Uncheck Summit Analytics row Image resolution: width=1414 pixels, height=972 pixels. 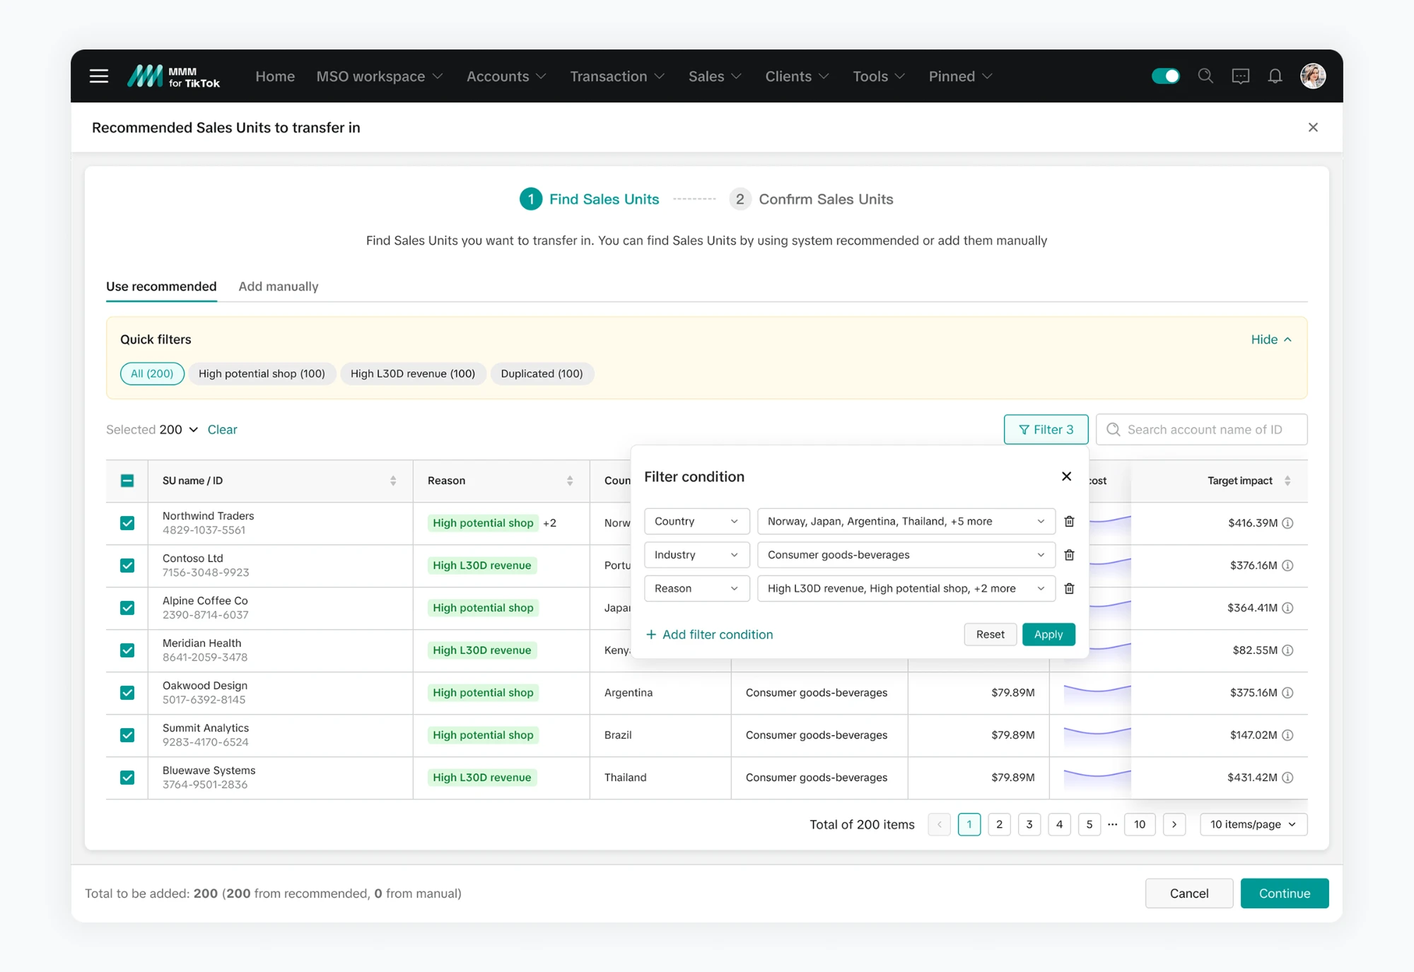point(127,735)
